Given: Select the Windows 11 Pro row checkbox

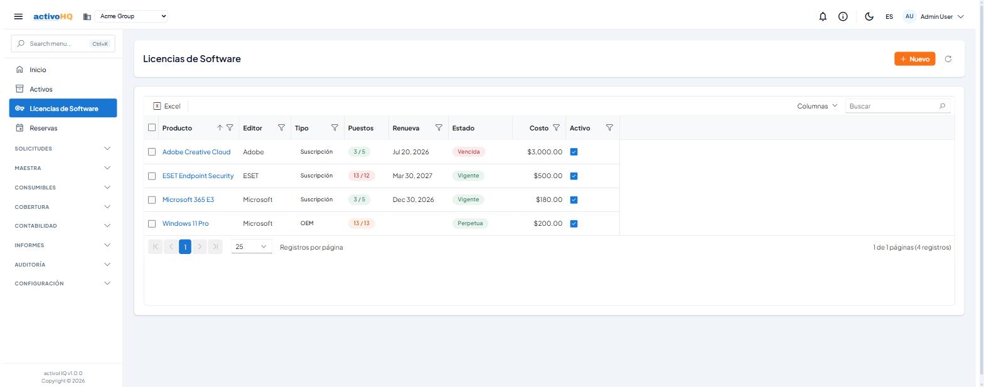Looking at the screenshot, I should click(152, 223).
